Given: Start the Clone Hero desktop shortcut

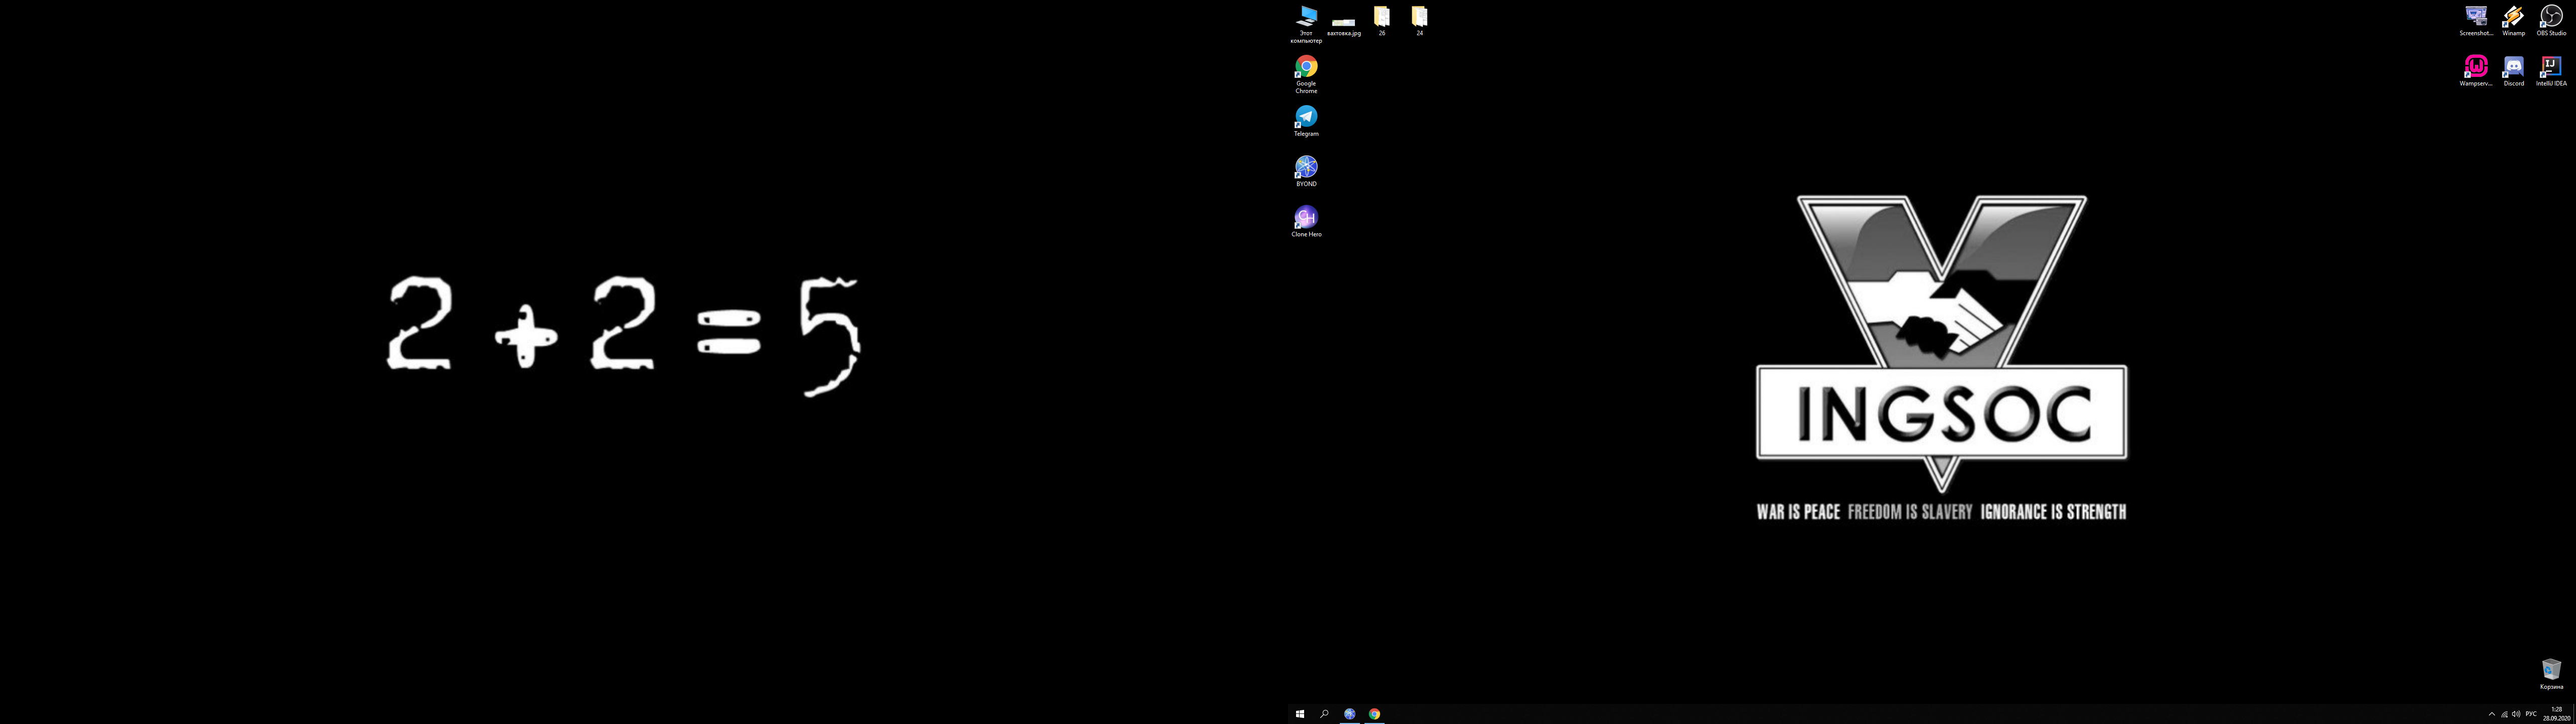Looking at the screenshot, I should (x=1306, y=221).
